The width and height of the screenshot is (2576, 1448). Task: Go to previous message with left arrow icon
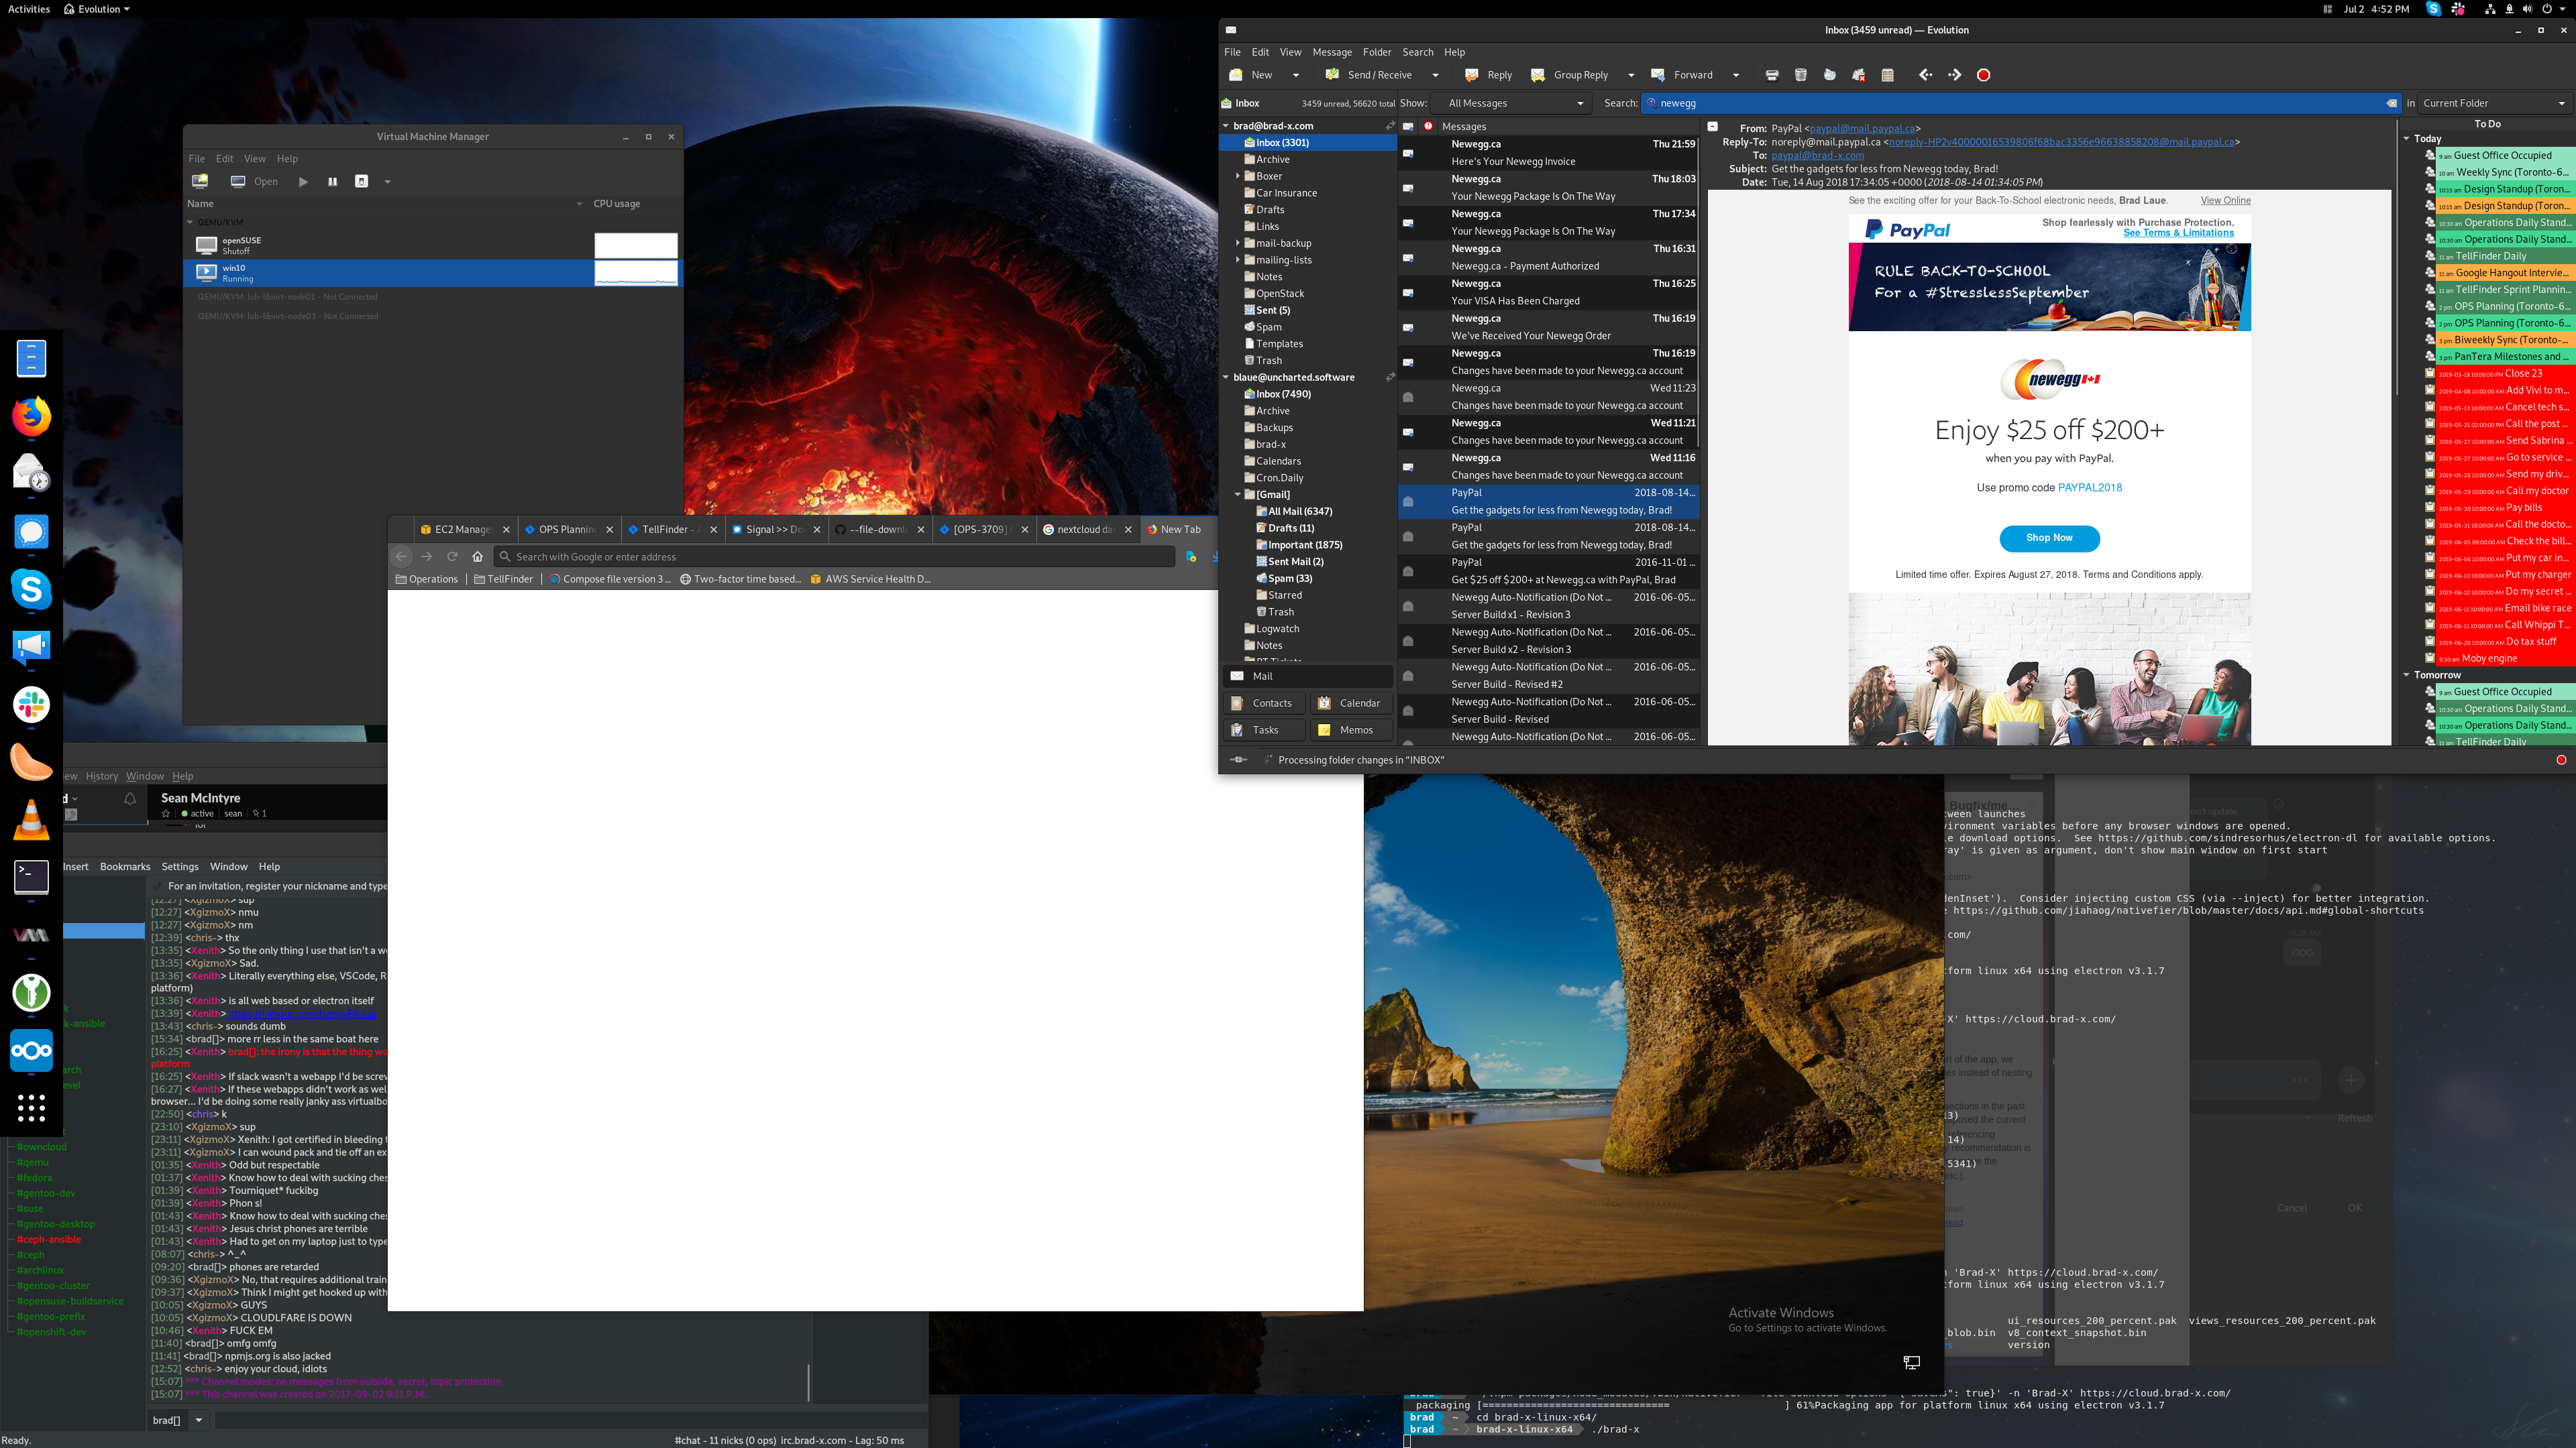pos(1925,75)
